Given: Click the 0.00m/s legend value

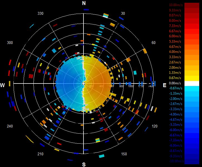Looking at the screenshot, I should (175, 83).
